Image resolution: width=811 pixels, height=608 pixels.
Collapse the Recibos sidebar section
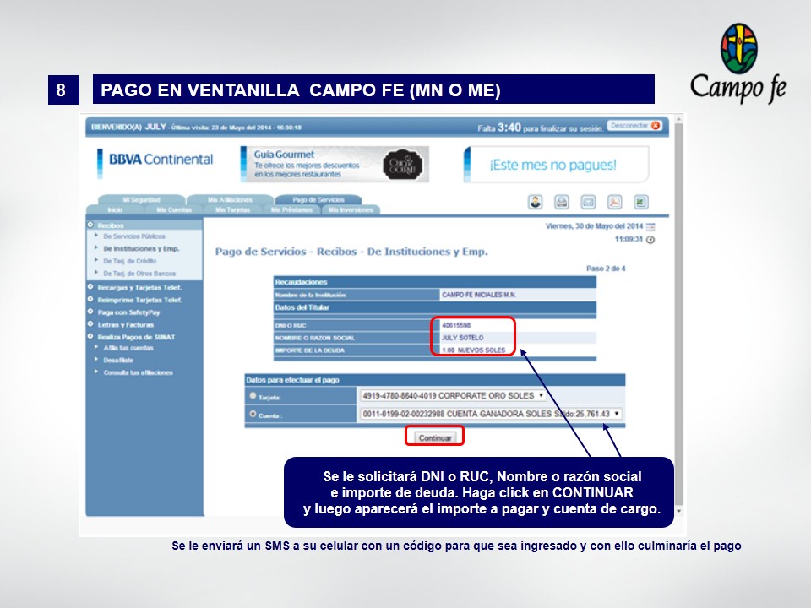[x=90, y=225]
